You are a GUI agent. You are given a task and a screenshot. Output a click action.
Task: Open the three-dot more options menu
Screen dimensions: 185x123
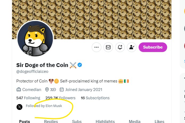coord(96,47)
